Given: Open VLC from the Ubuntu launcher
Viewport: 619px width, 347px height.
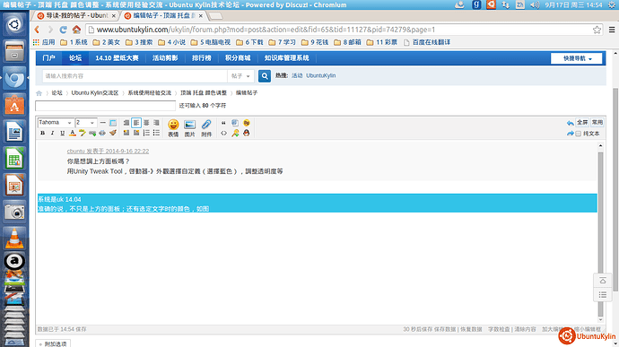Looking at the screenshot, I should coord(14,238).
